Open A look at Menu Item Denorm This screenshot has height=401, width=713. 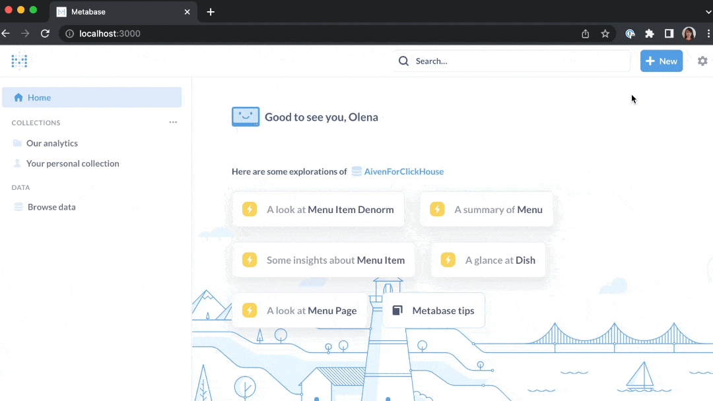point(318,209)
